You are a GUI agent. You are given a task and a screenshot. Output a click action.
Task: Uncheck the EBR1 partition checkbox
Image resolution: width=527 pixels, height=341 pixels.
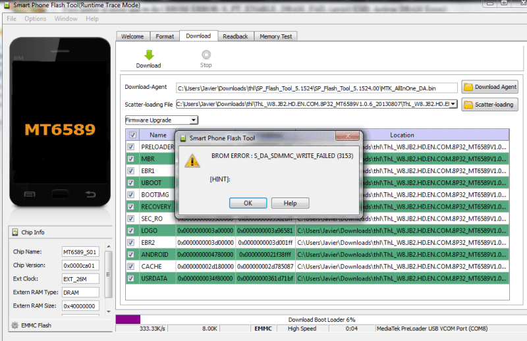point(130,170)
